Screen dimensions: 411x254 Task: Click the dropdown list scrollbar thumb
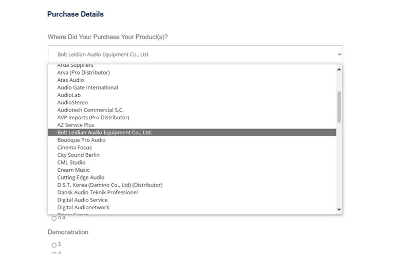point(339,106)
